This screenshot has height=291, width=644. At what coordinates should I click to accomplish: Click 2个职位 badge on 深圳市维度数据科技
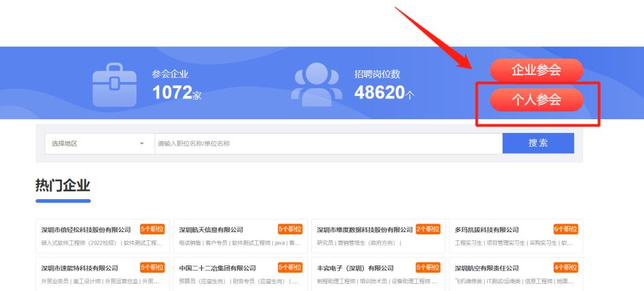pos(428,229)
